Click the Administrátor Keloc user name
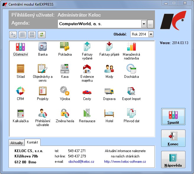The image size is (194, 174). pyautogui.click(x=79, y=15)
